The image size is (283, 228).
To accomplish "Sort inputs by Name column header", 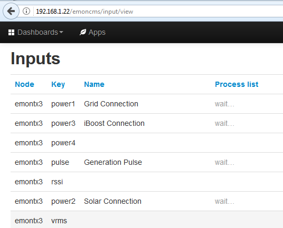I will [x=94, y=84].
